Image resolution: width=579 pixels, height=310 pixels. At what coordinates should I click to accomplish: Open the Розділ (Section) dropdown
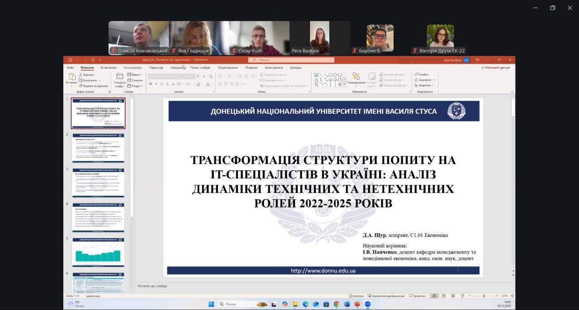[x=135, y=86]
